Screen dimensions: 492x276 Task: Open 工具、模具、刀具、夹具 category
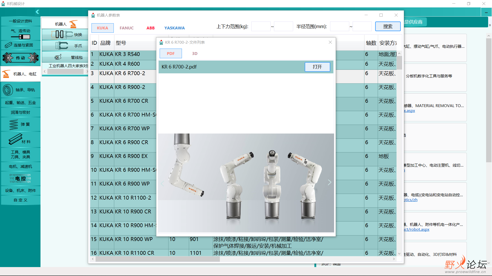pyautogui.click(x=20, y=155)
